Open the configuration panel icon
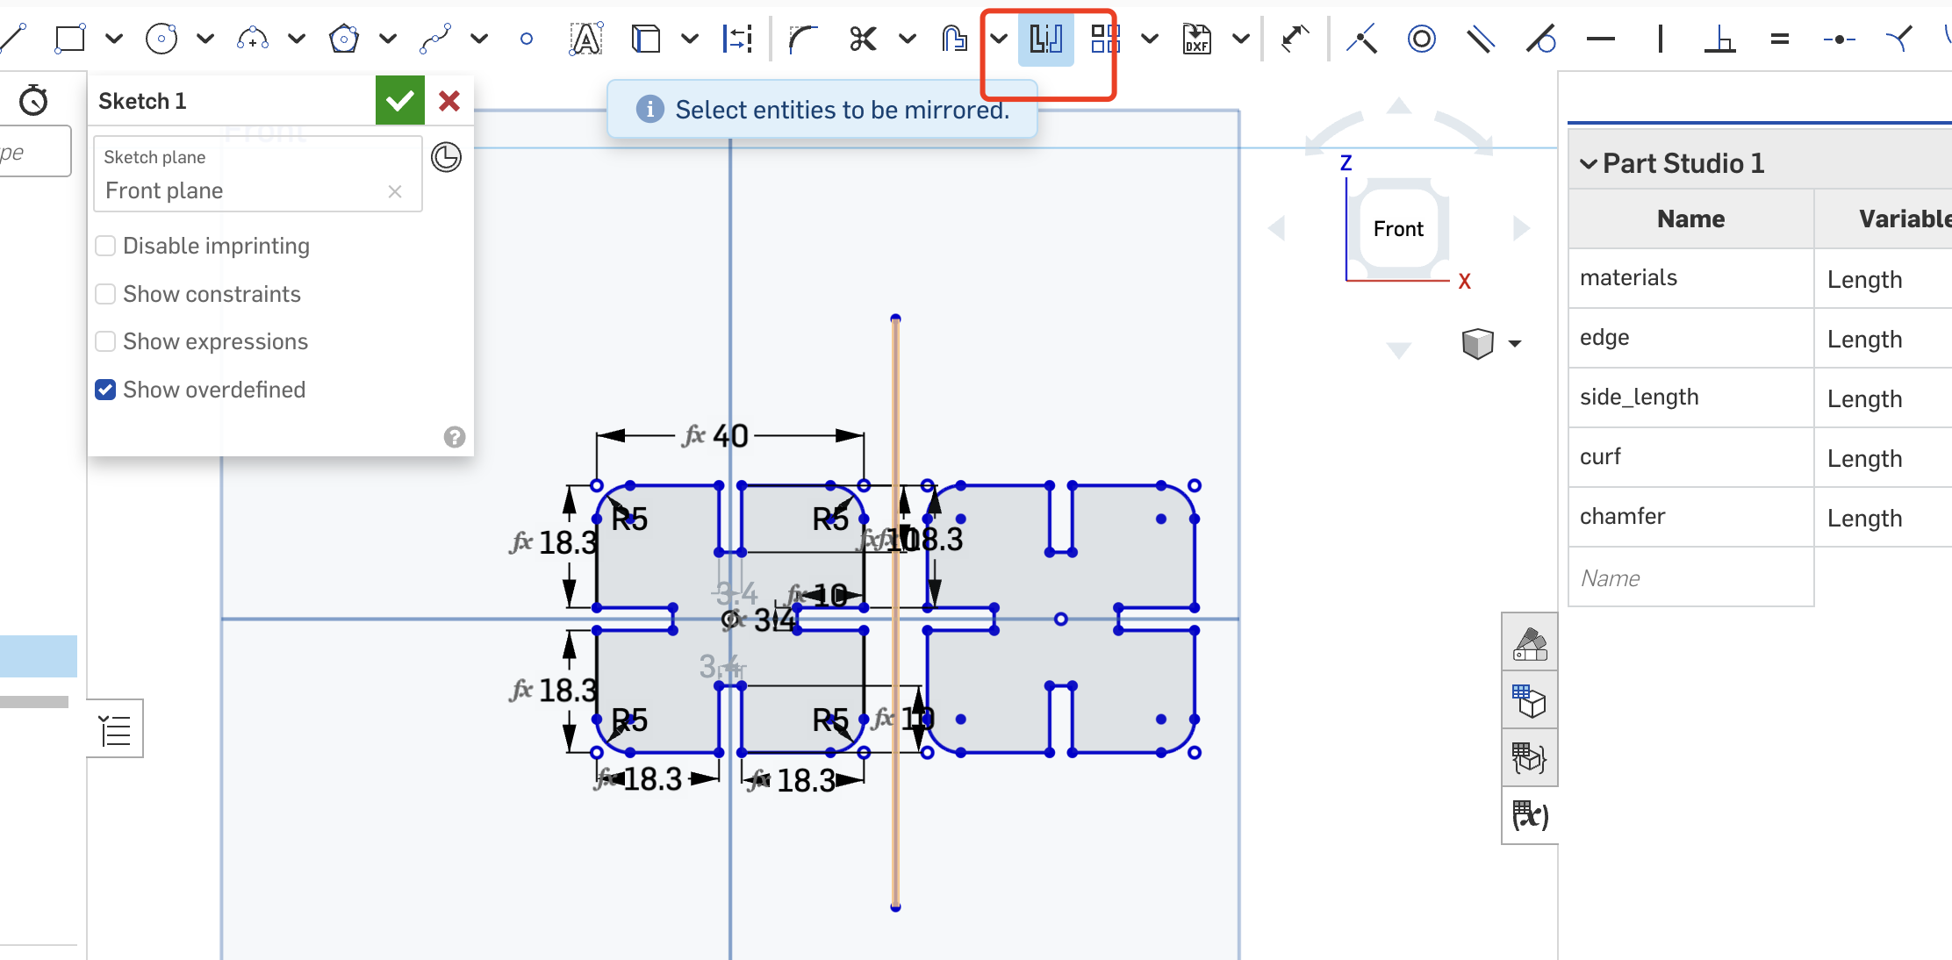The width and height of the screenshot is (1952, 960). coord(1530,701)
